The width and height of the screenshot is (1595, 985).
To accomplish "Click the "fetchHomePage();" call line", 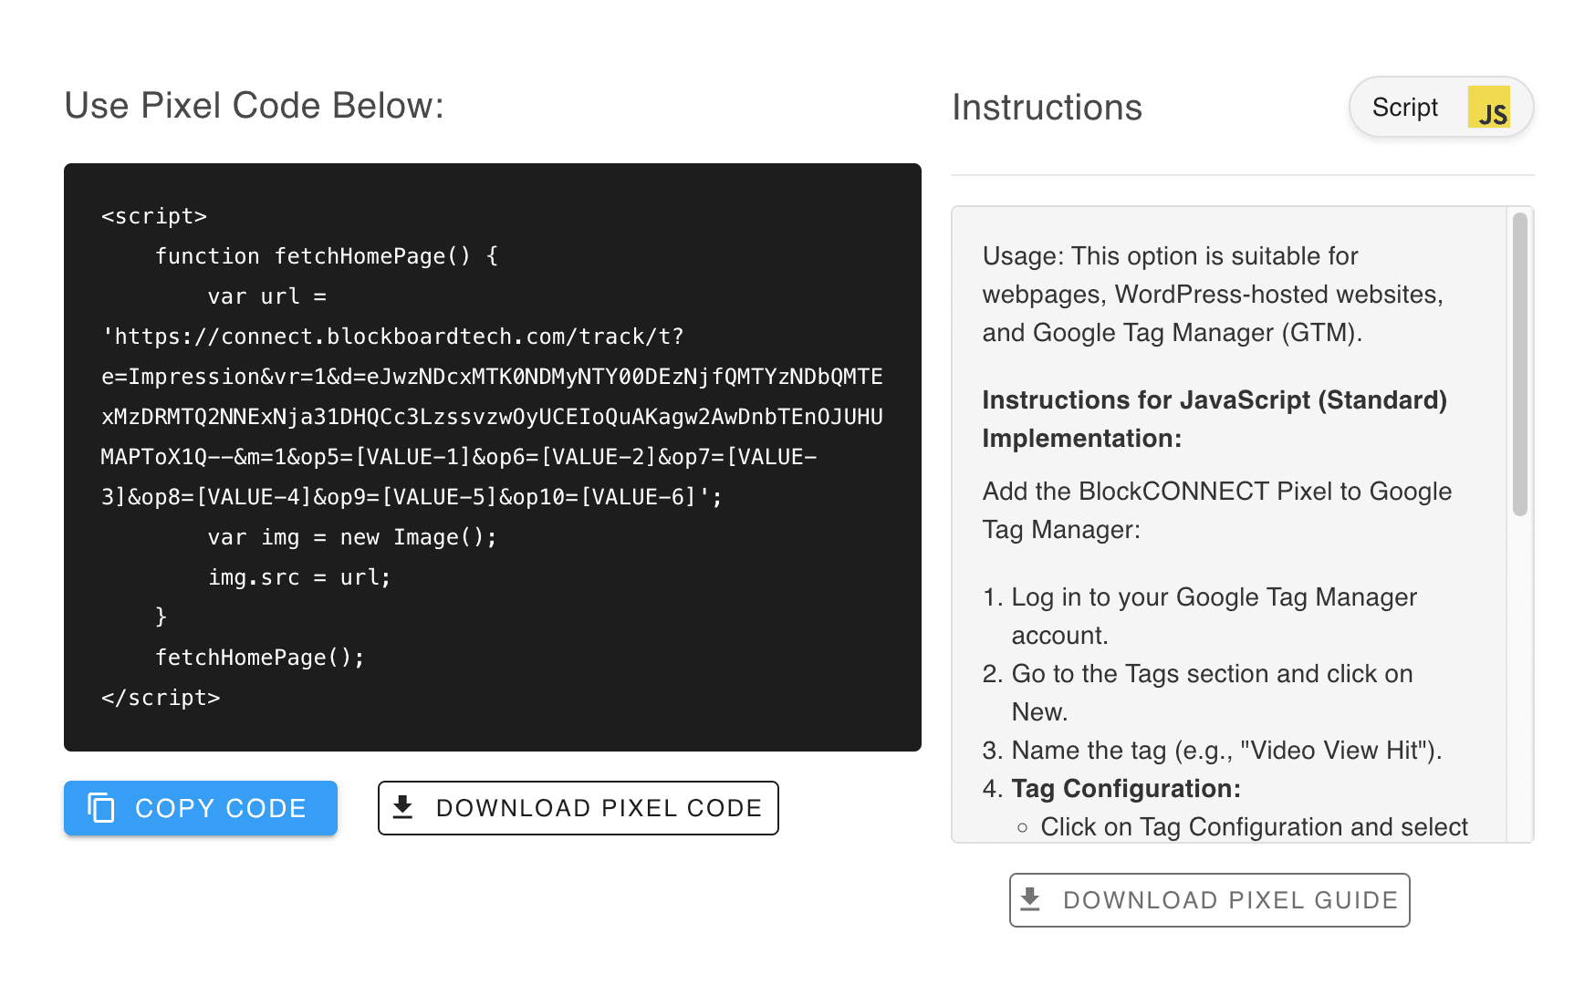I will pyautogui.click(x=260, y=658).
